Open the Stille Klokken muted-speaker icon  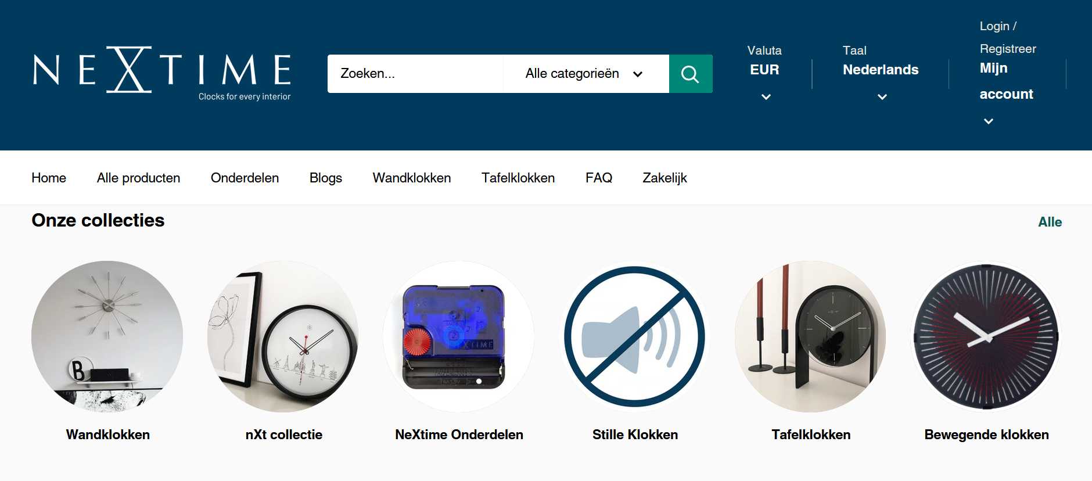(635, 336)
